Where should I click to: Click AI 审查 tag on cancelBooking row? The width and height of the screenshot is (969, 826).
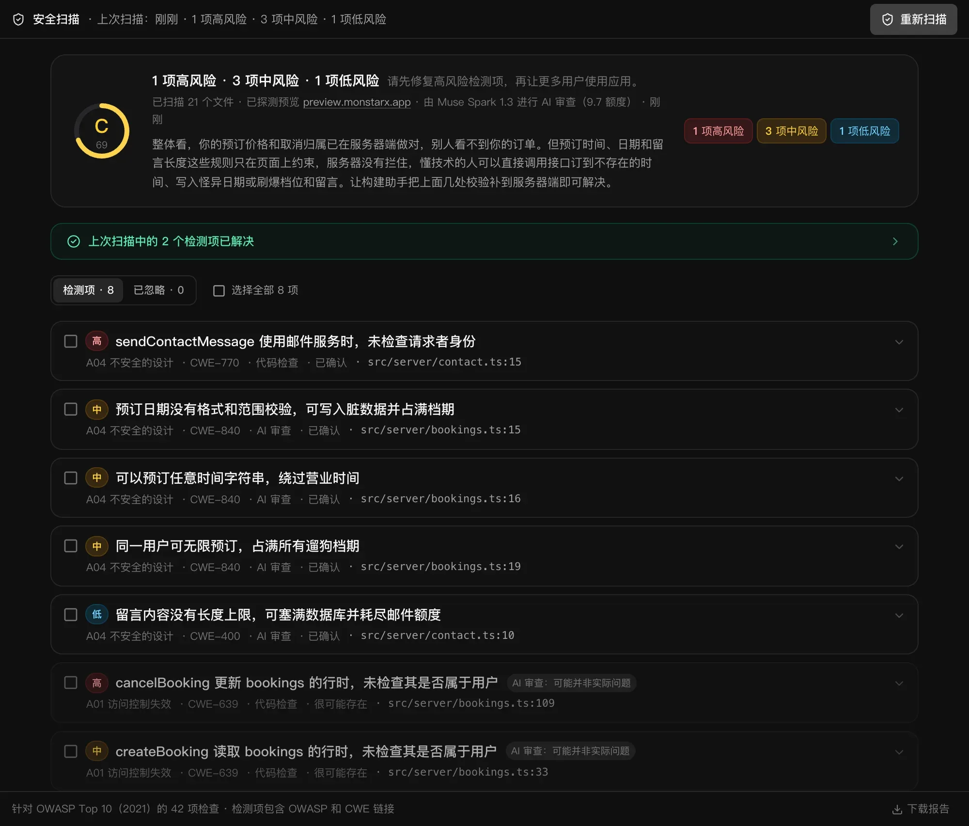[x=571, y=683]
